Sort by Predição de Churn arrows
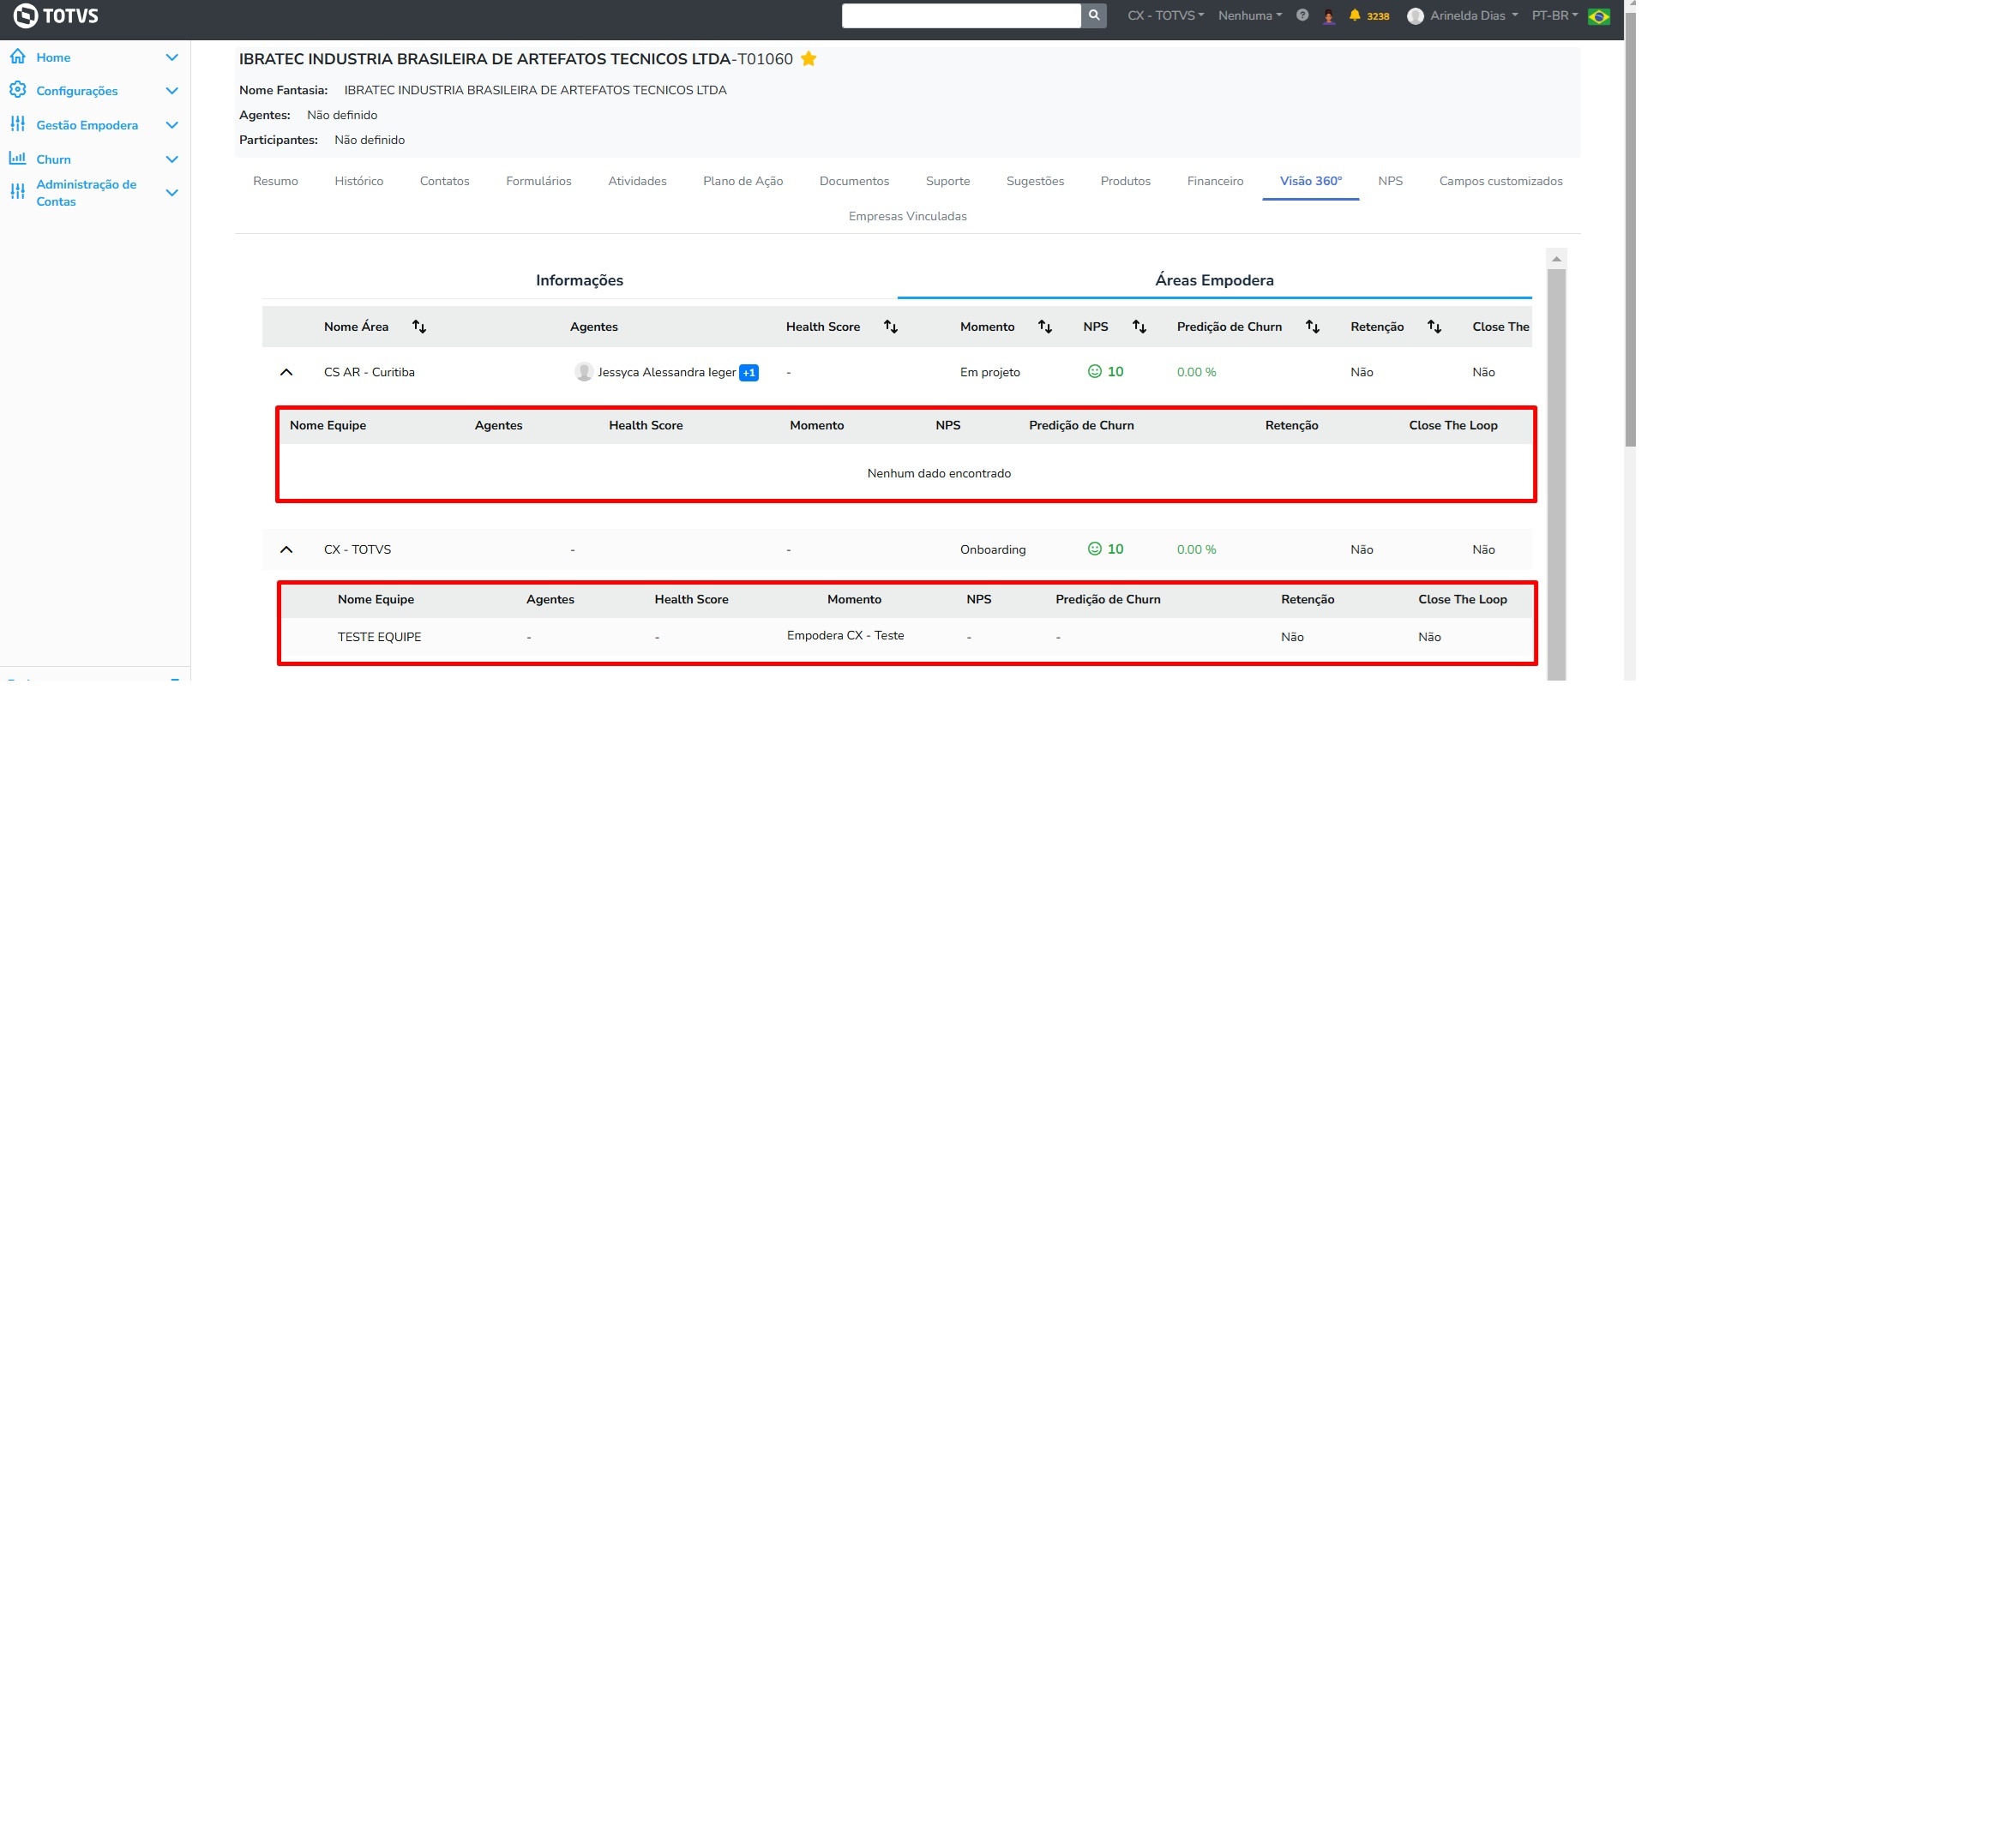The image size is (2002, 1848). click(x=1312, y=327)
